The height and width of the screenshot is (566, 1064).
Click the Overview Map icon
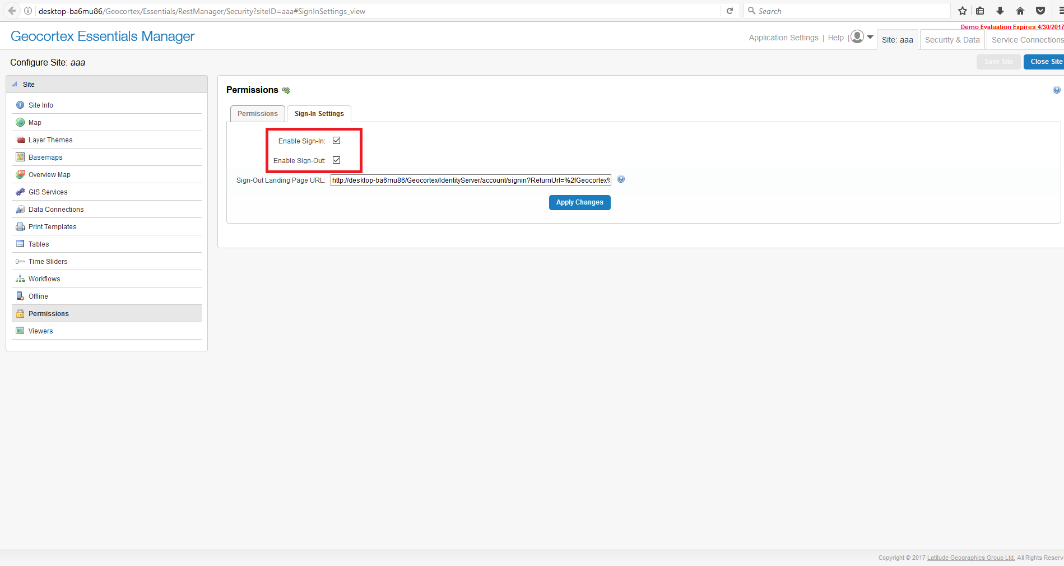pos(20,174)
